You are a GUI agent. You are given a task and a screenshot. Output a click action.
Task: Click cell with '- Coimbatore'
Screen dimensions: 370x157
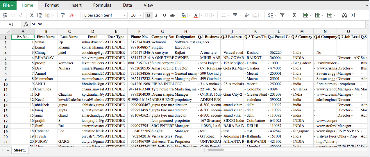click(255, 121)
